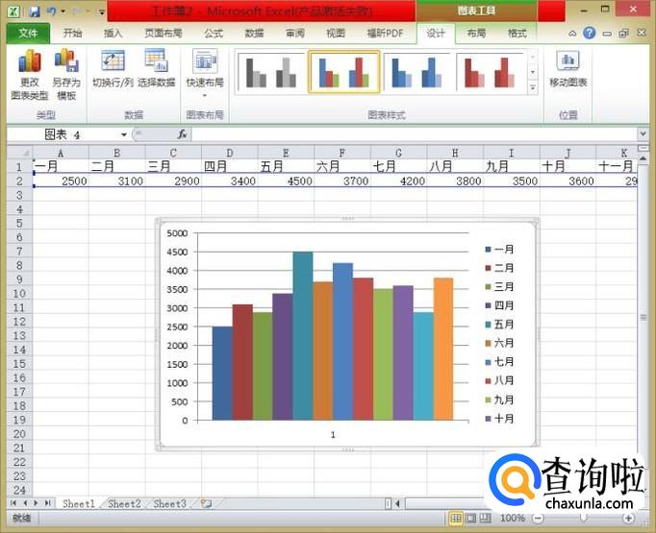Expand the chart styles gallery more arrow
656x533 pixels.
point(533,88)
